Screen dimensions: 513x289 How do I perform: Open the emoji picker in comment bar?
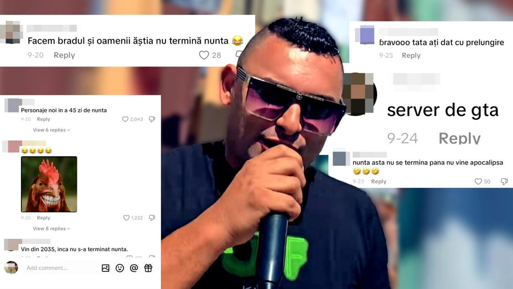tap(120, 268)
